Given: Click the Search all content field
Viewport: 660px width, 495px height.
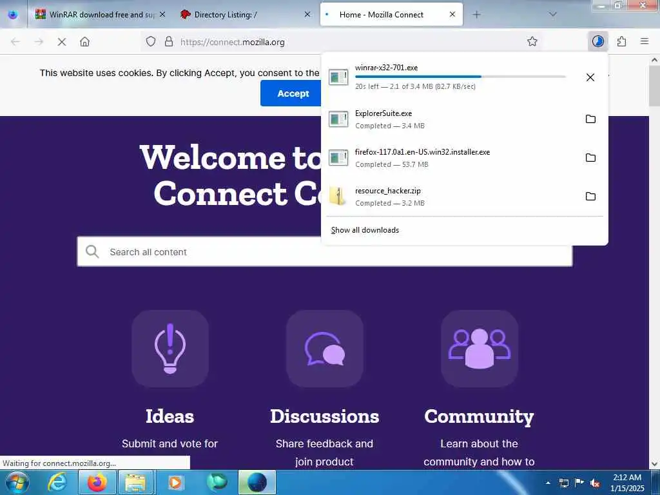Looking at the screenshot, I should coord(325,252).
